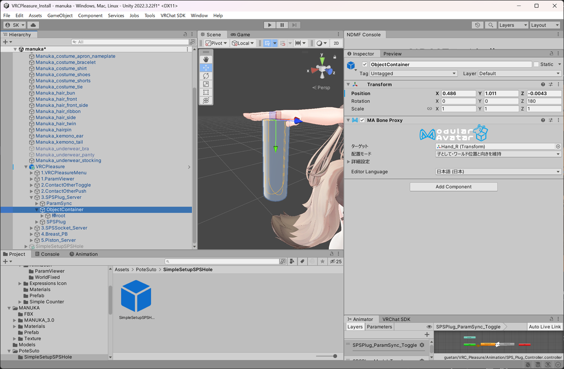Select the Rotate tool in Scene
This screenshot has width=564, height=369.
(x=206, y=76)
